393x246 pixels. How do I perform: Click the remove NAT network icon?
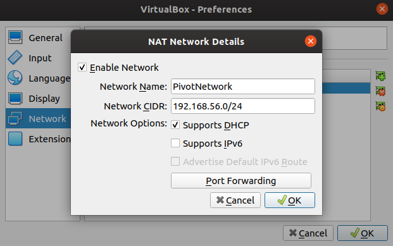click(x=380, y=91)
